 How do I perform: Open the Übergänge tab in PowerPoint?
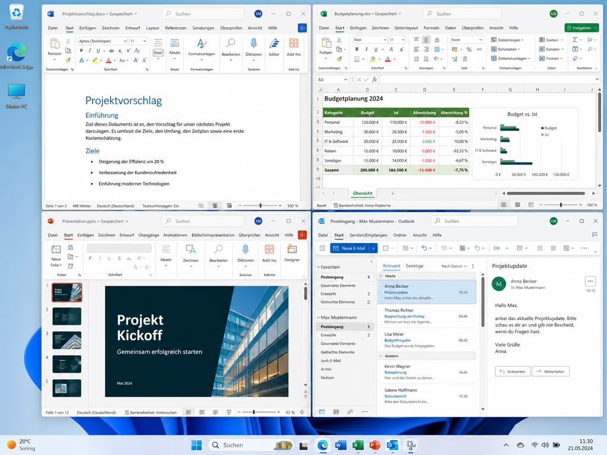tap(149, 235)
